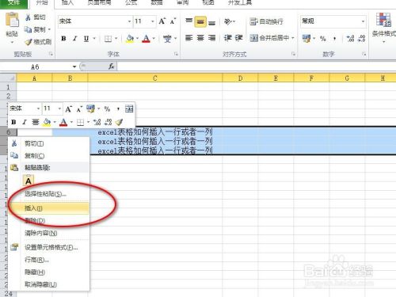Click Merge and Center (合并后居中) button
Viewport: 396px width, 297px height.
tap(269, 38)
